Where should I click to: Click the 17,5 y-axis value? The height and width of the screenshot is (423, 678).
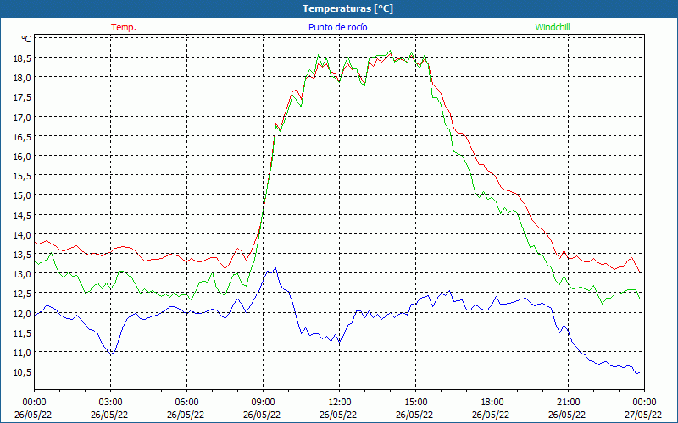[x=23, y=97]
